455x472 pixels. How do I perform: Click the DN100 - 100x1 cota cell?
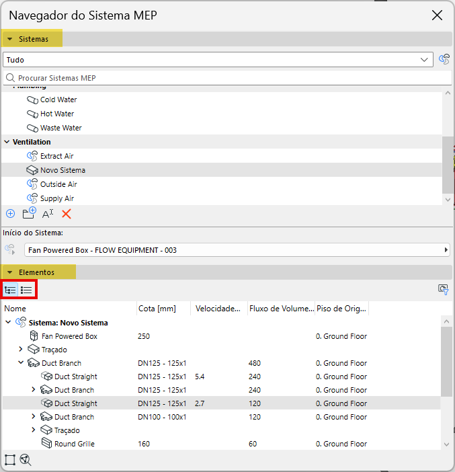[x=162, y=417]
